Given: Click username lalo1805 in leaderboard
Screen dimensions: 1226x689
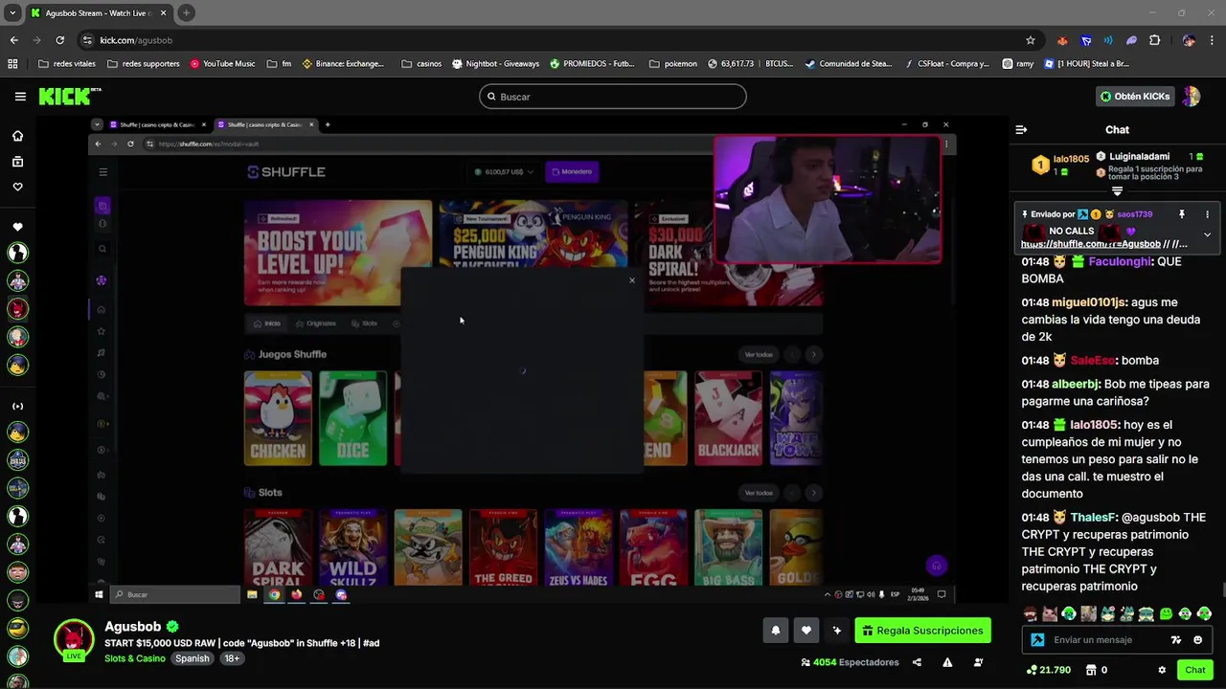Looking at the screenshot, I should (x=1071, y=159).
